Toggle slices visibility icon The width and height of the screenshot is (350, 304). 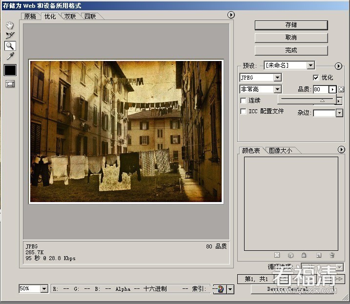point(10,84)
